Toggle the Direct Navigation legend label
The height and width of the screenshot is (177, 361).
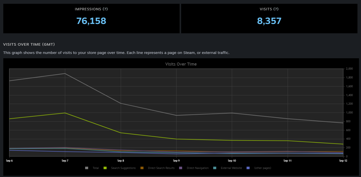[x=198, y=168]
